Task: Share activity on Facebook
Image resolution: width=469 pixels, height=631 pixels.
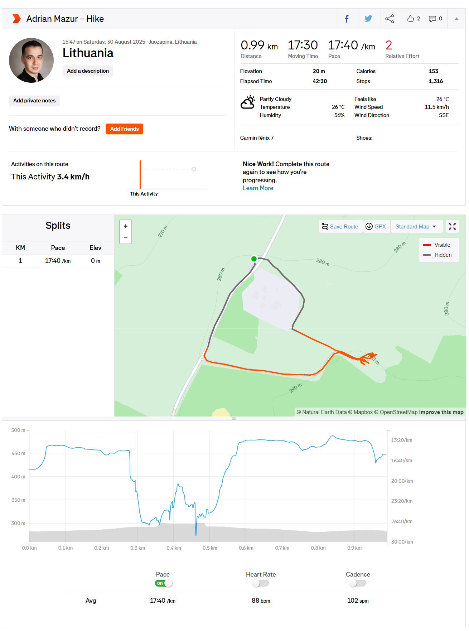Action: 347,19
